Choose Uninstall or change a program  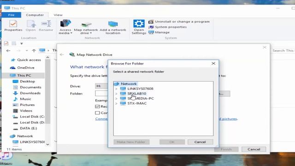pos(179,22)
